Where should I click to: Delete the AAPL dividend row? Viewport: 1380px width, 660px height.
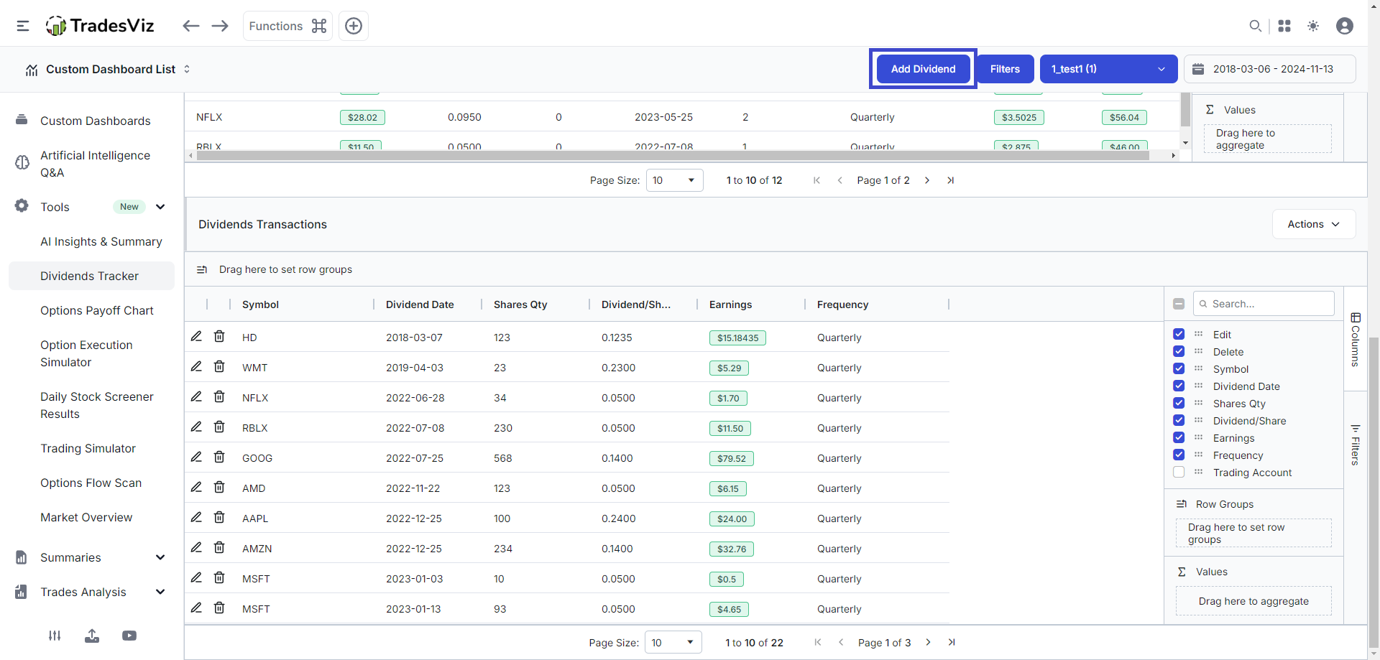point(219,517)
